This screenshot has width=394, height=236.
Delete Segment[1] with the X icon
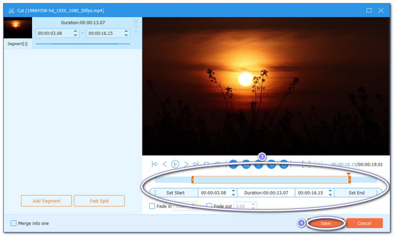(136, 21)
